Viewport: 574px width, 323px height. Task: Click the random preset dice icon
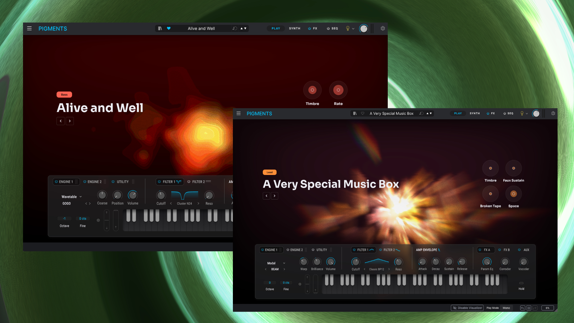coord(422,113)
